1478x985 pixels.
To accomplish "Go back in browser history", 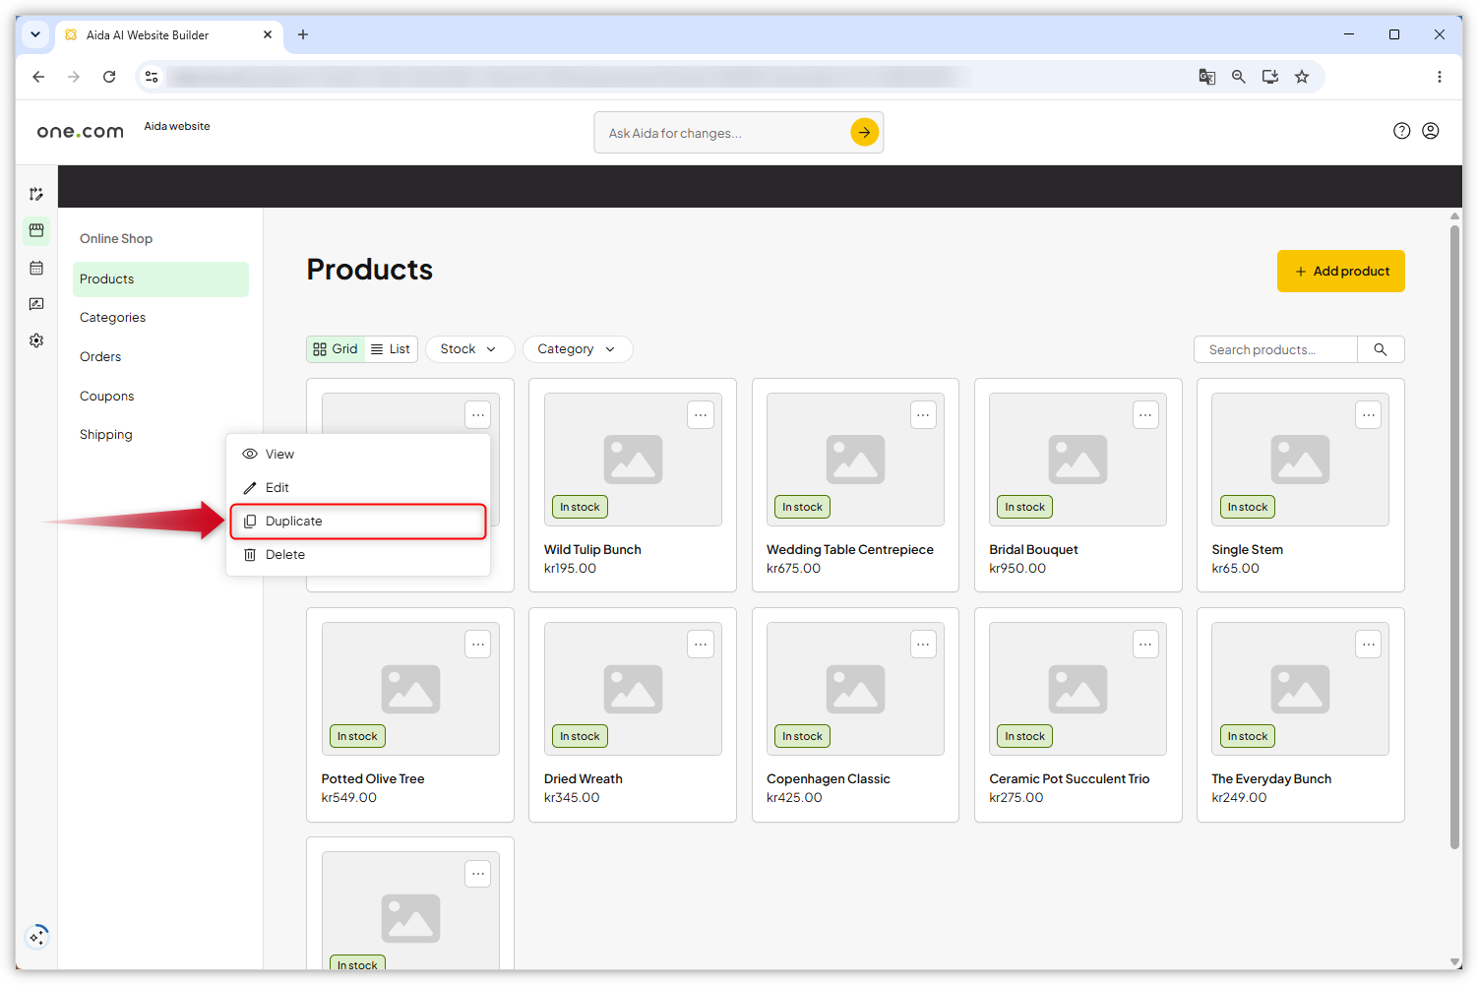I will pos(38,77).
